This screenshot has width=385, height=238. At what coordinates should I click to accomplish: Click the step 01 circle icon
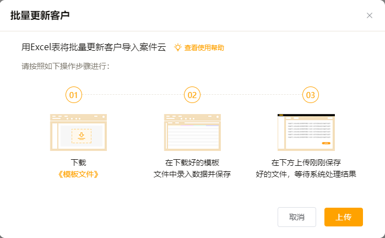[x=74, y=95]
